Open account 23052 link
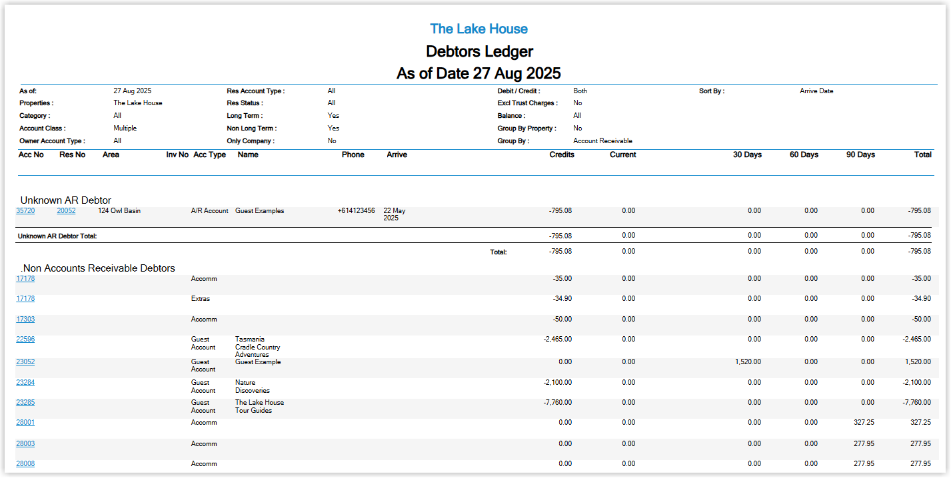 pos(25,362)
